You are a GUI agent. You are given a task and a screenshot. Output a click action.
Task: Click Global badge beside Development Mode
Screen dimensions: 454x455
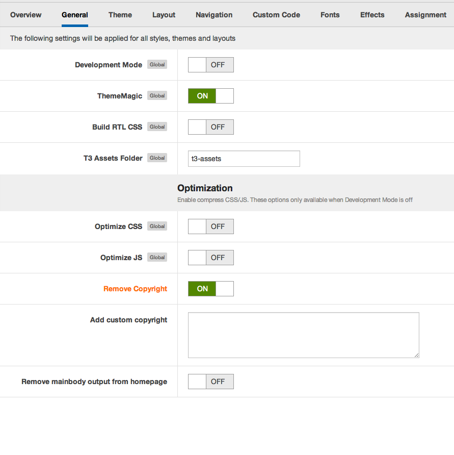click(x=157, y=64)
